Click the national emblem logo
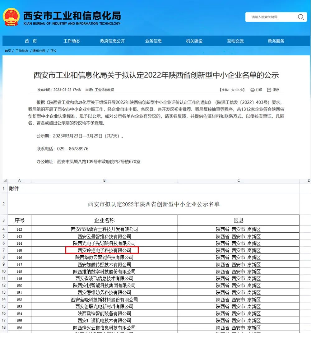The width and height of the screenshot is (311, 339). (11, 17)
